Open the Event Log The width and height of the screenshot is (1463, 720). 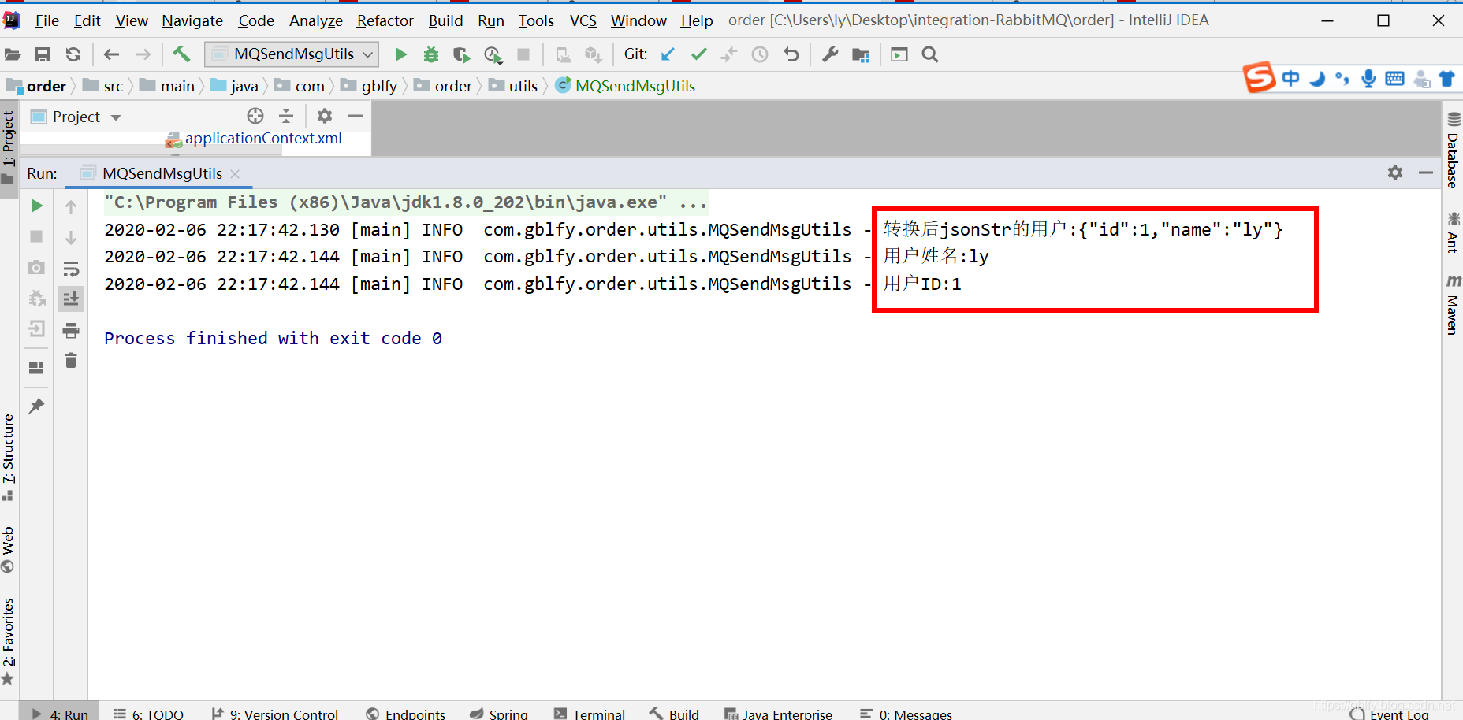[1389, 714]
